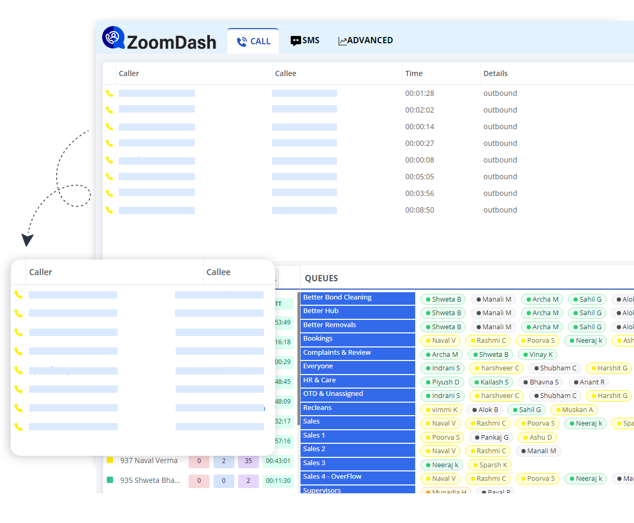Click the Vinay K agent chip
Viewport: 634px width, 523px height.
[538, 355]
